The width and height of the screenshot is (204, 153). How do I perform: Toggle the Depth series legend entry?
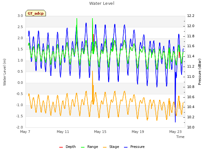point(67,147)
